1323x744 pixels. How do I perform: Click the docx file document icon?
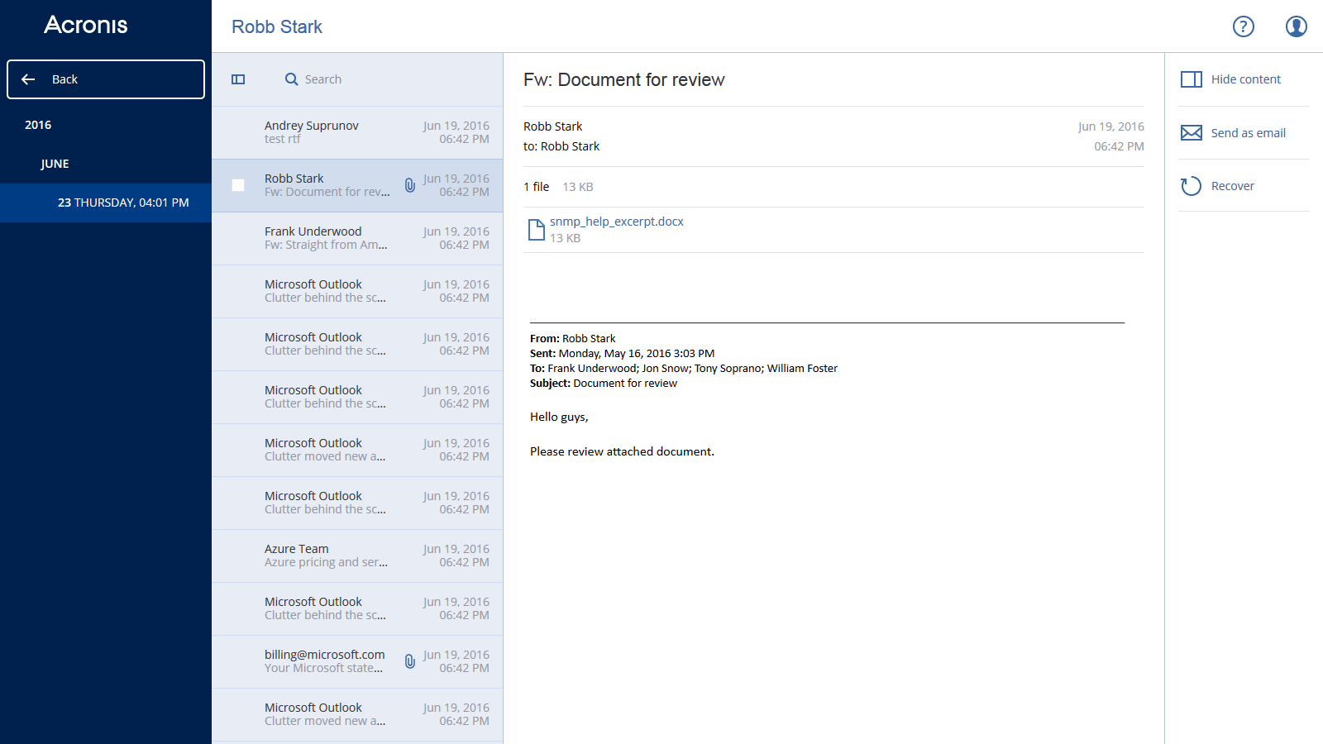pos(536,230)
